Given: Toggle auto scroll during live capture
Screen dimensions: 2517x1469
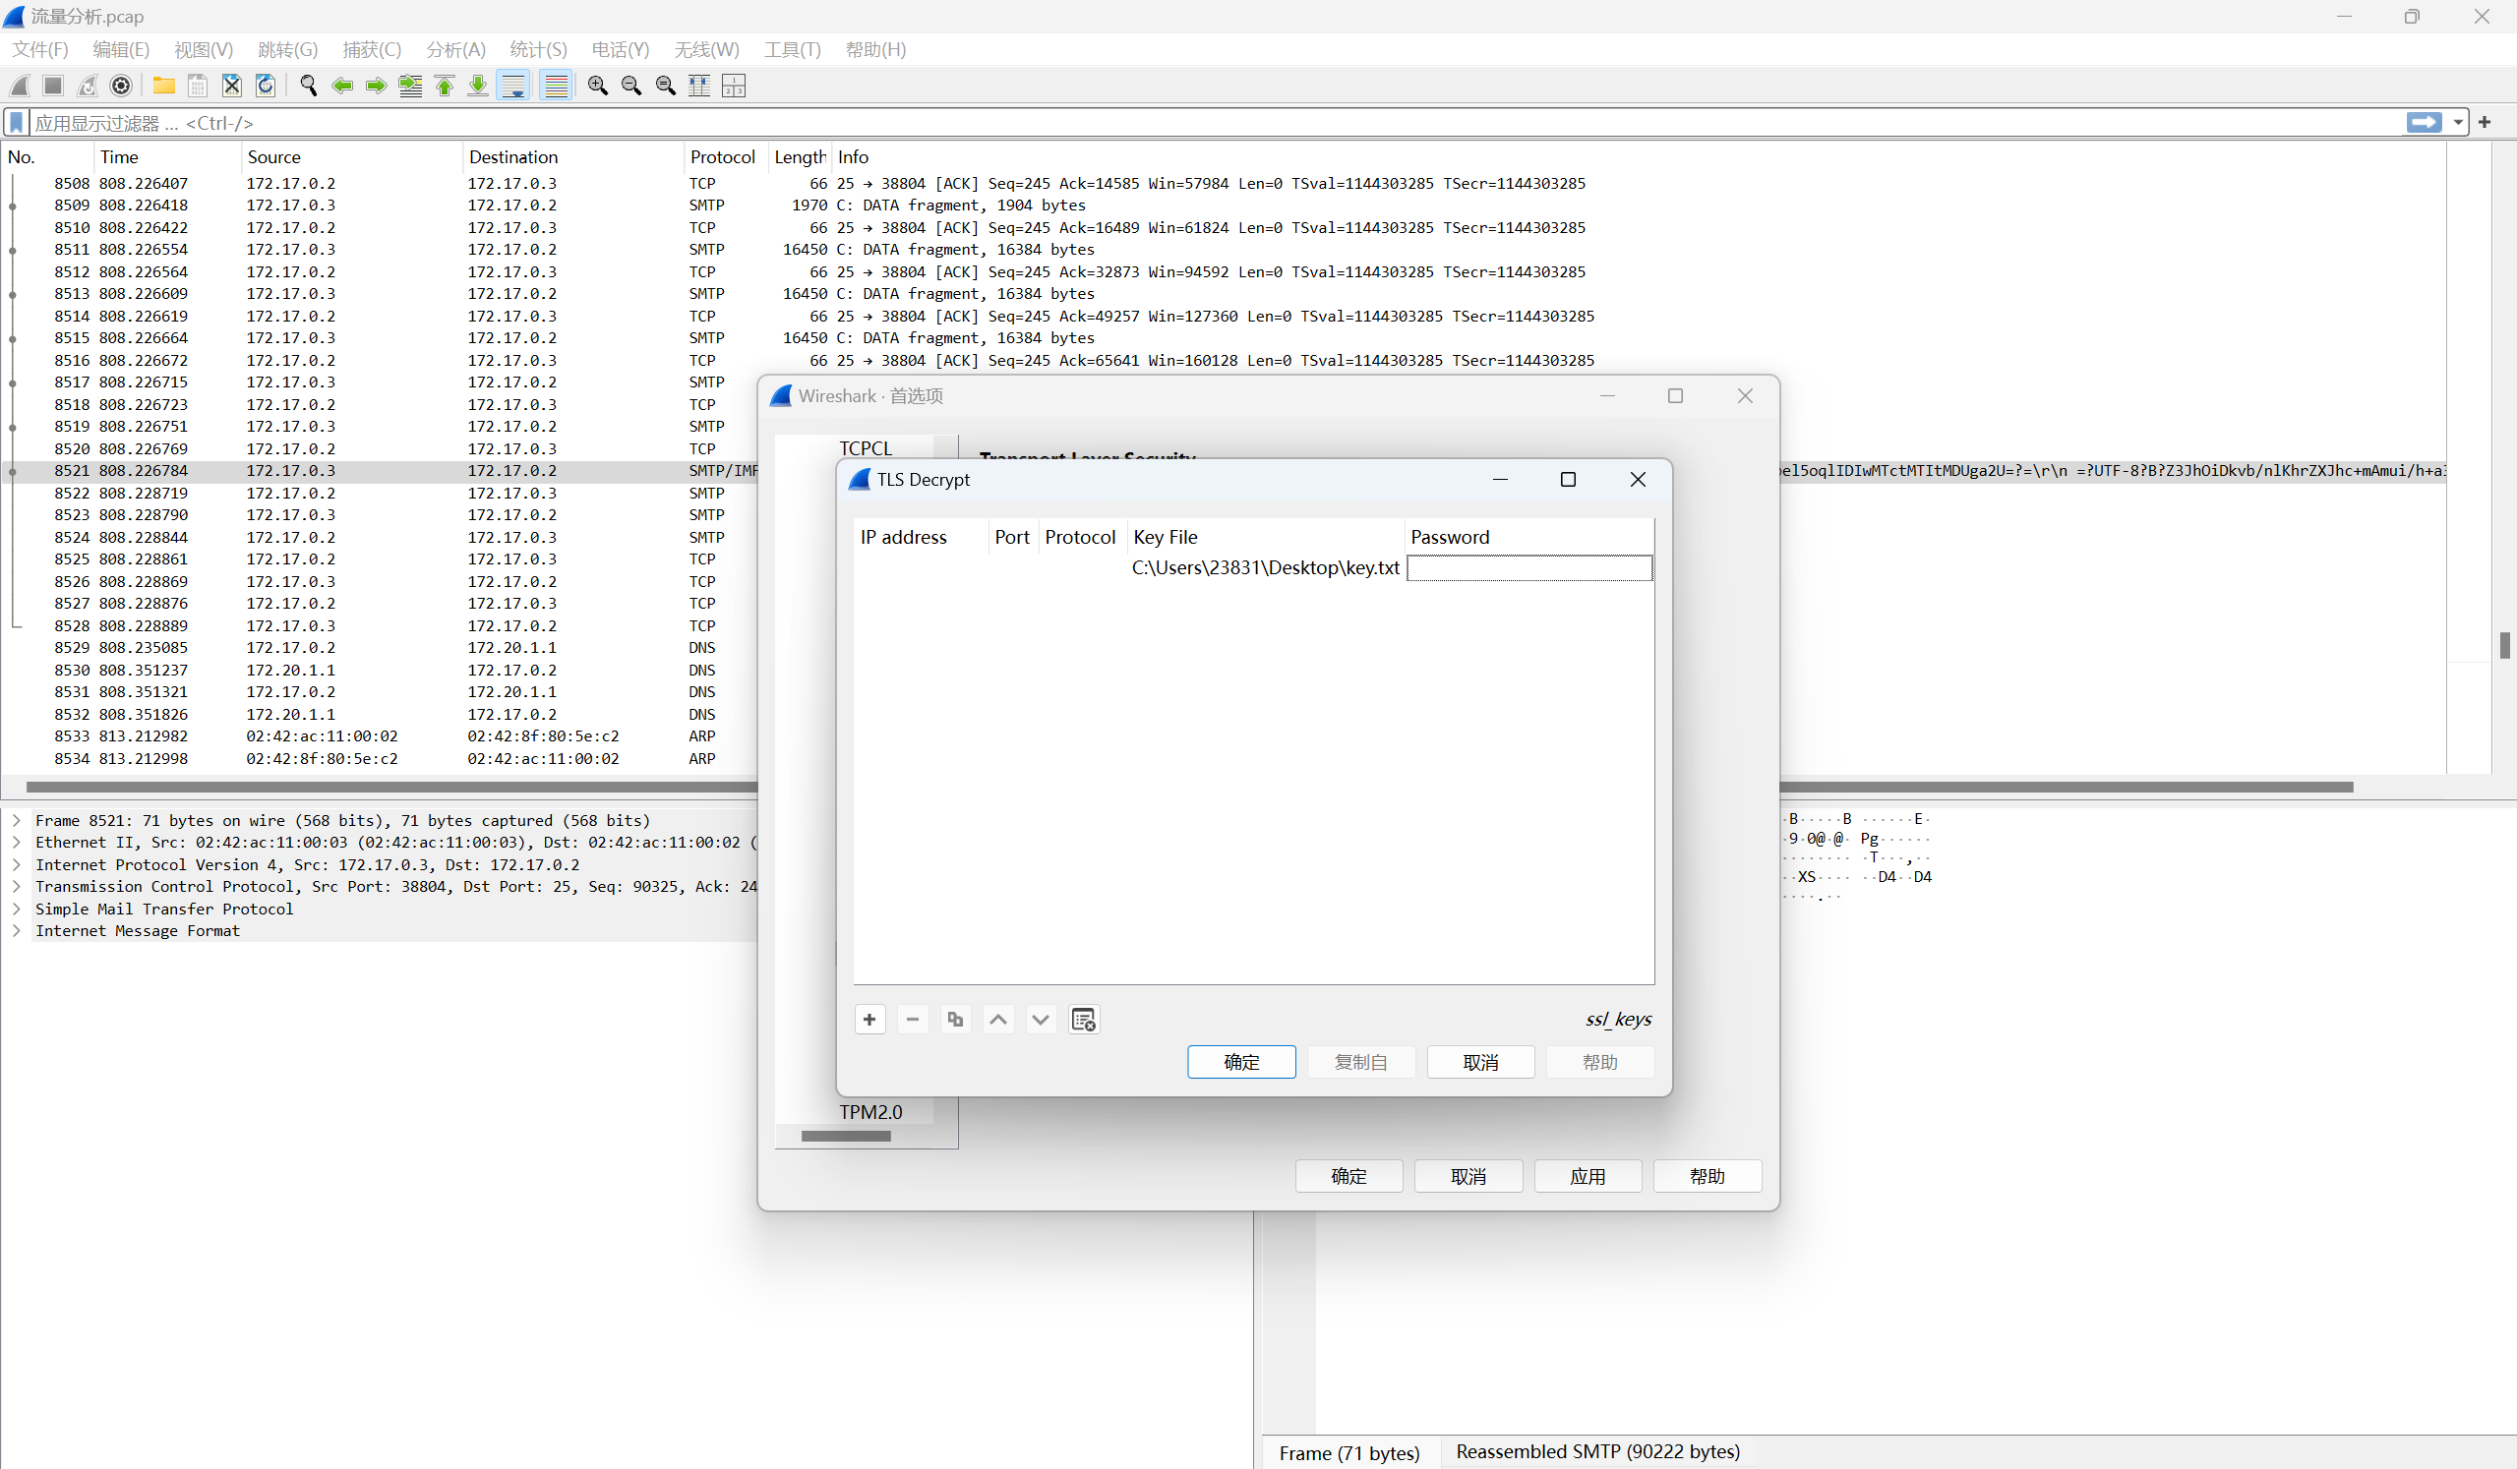Looking at the screenshot, I should pos(513,86).
